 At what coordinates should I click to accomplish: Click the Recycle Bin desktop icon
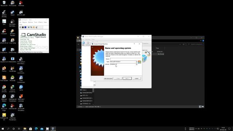(4, 3)
